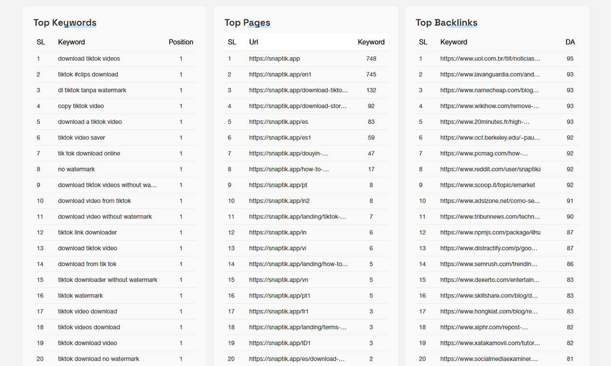Click 'tiktok download video' keyword
This screenshot has width=611, height=366.
coord(88,343)
